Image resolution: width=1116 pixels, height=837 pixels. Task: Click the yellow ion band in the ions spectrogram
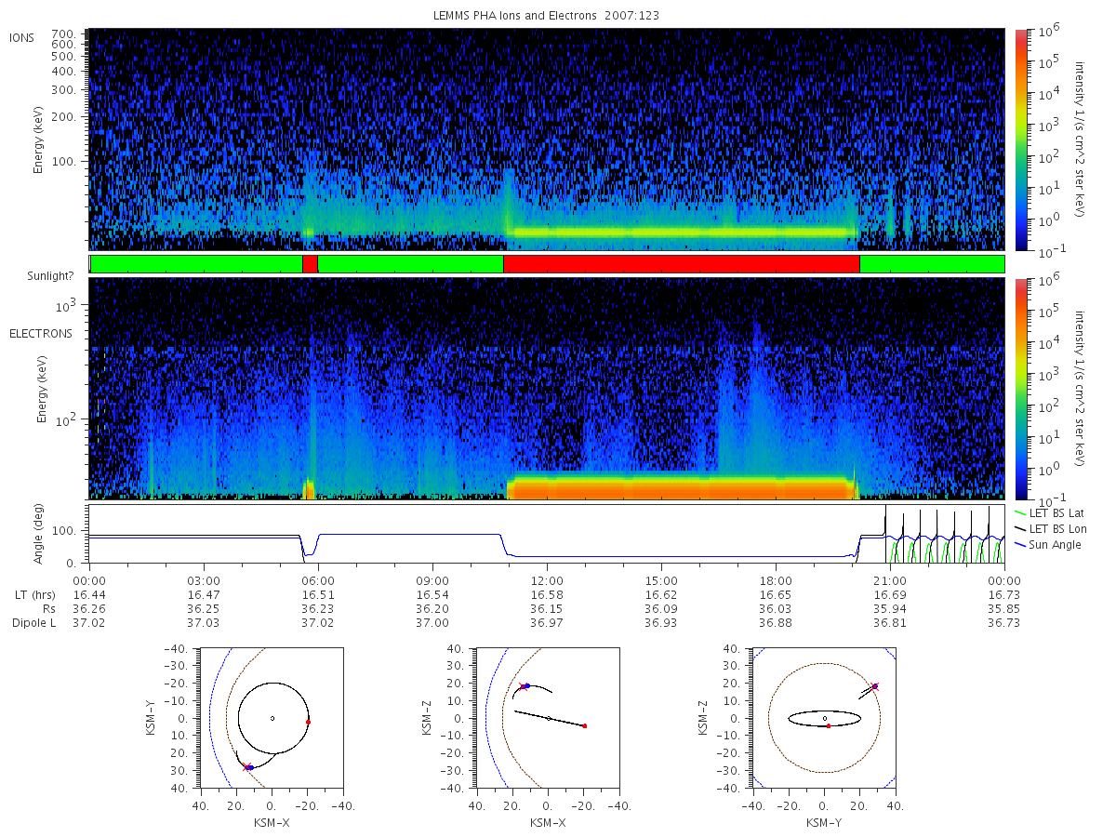[682, 232]
